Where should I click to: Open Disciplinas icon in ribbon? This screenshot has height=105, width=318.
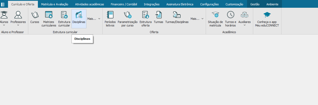79,15
